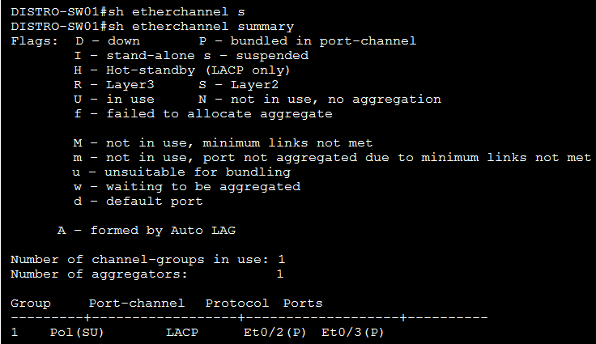
Task: Click the 'Protocol' column header
Action: (x=237, y=304)
